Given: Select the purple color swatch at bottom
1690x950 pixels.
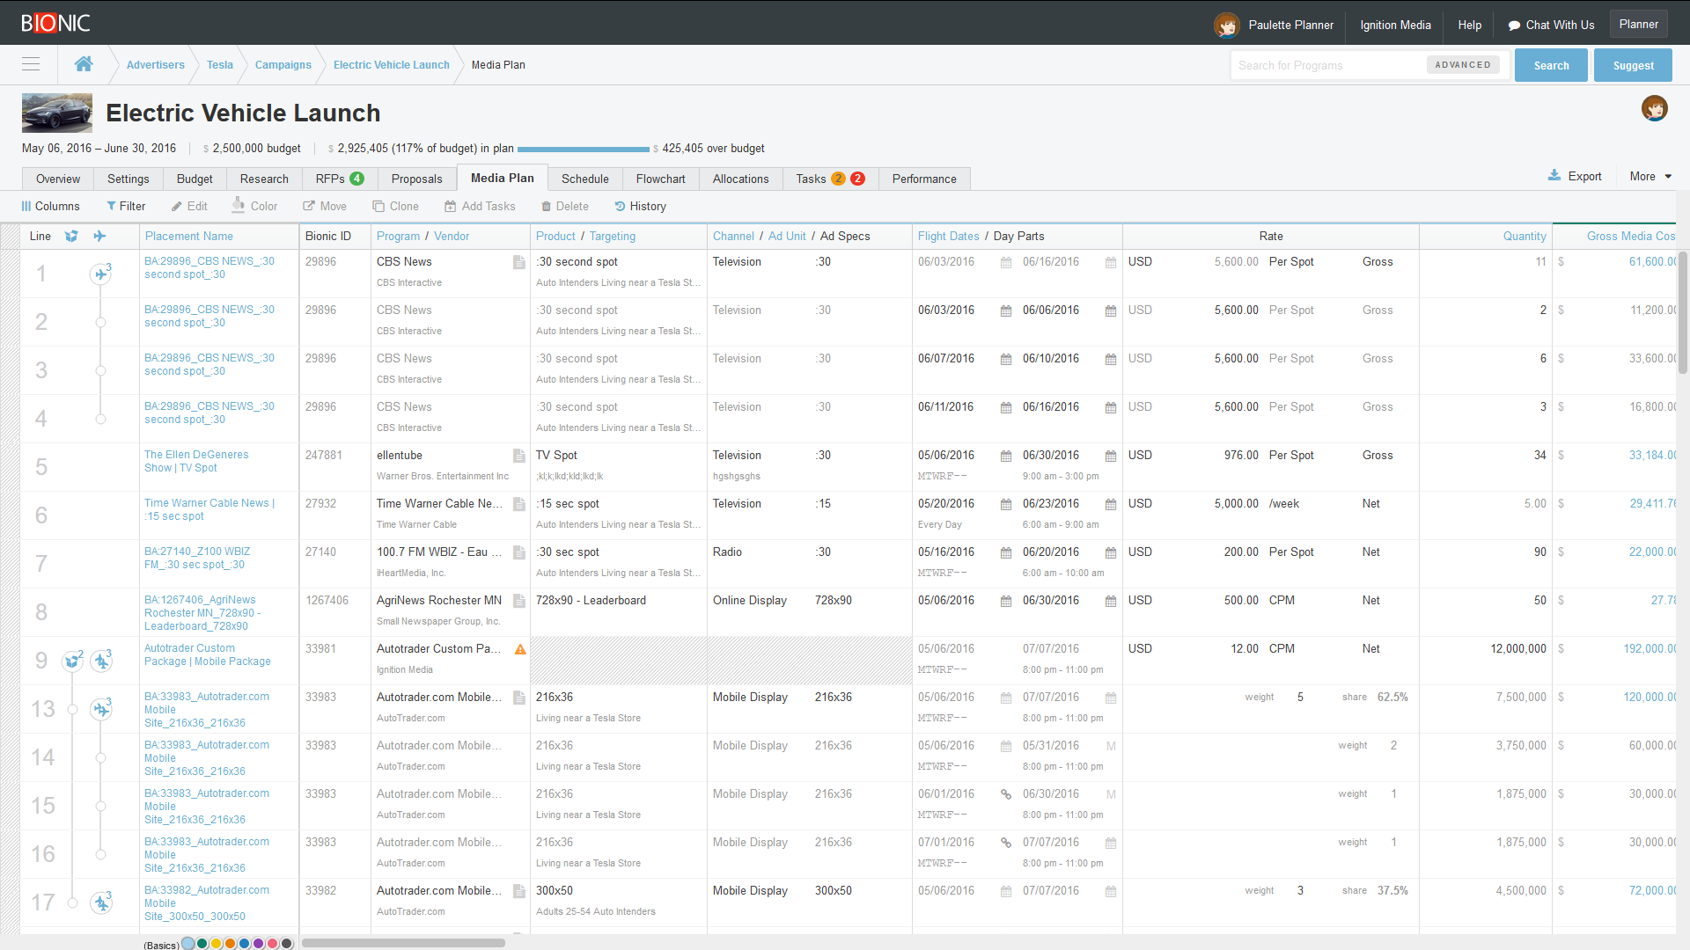Looking at the screenshot, I should [259, 943].
